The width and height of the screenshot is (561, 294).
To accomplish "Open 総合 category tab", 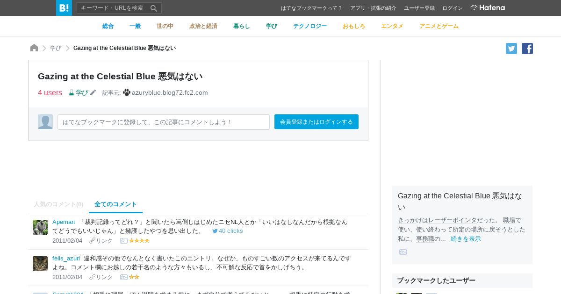I will (x=108, y=26).
